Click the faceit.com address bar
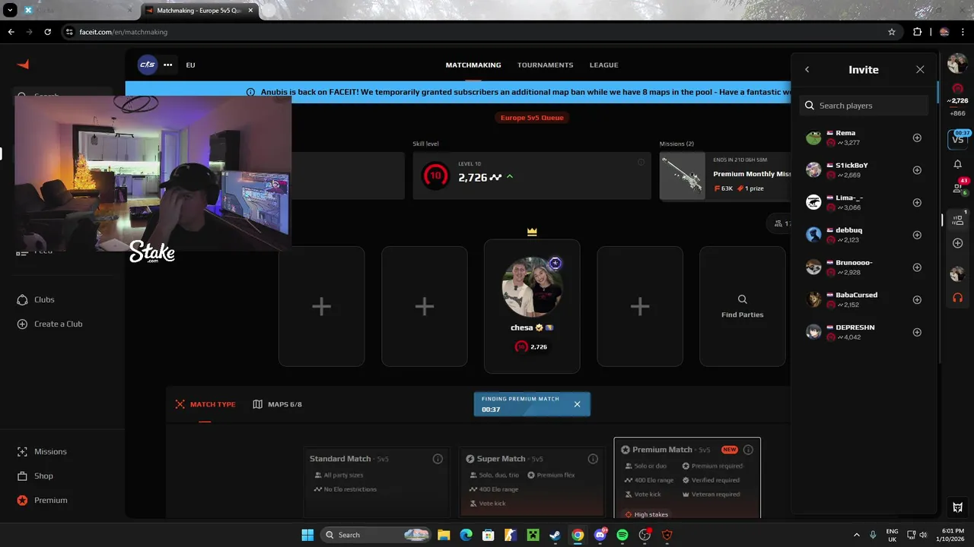Viewport: 974px width, 547px height. pyautogui.click(x=479, y=32)
